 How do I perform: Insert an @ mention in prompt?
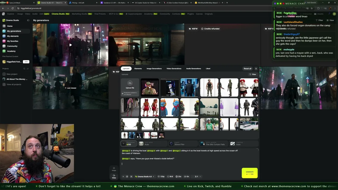pyautogui.click(x=127, y=177)
